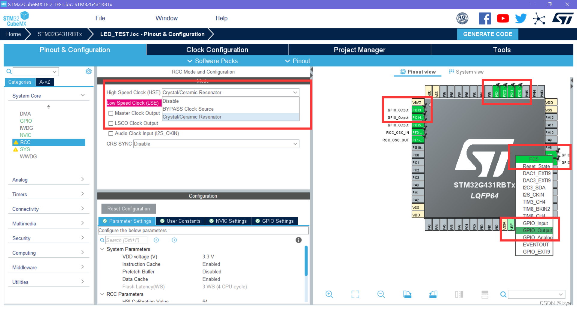Viewport: 577px width, 309px height.
Task: Fit the chip view to screen
Action: point(355,294)
